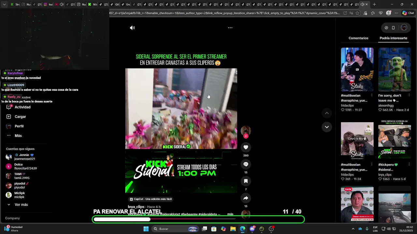
Task: Click the browser address bar URL
Action: 225,13
